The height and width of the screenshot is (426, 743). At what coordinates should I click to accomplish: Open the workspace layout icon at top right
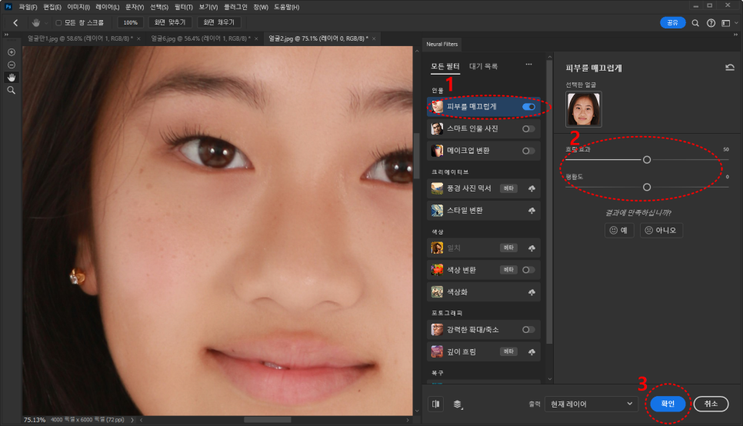(725, 23)
